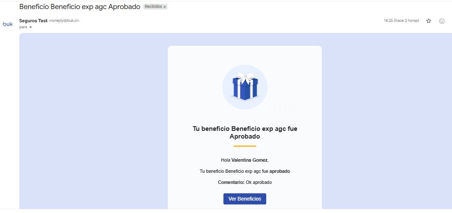Remove the Recibidos label with its x
Screen dimensions: 452x213
165,7
